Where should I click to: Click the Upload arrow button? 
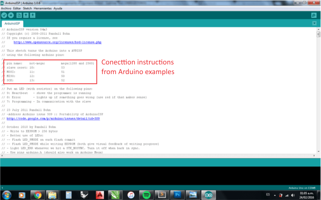(x=11, y=15)
